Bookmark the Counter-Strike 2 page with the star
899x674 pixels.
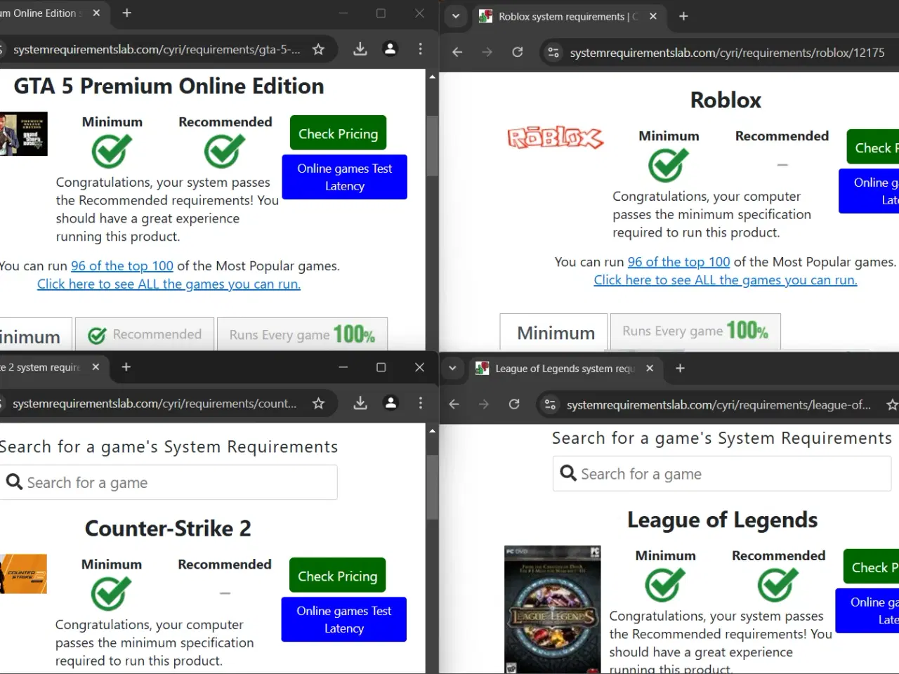(x=318, y=403)
